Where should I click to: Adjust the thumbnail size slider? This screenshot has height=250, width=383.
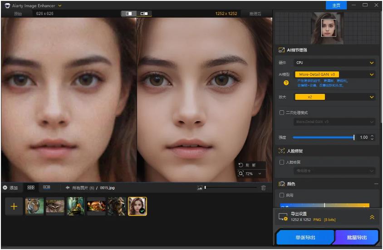coord(231,187)
